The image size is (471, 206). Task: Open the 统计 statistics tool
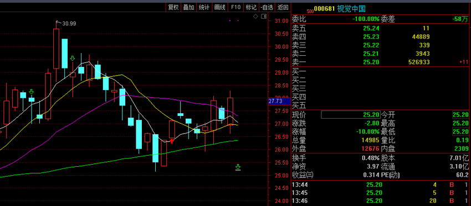[204, 8]
